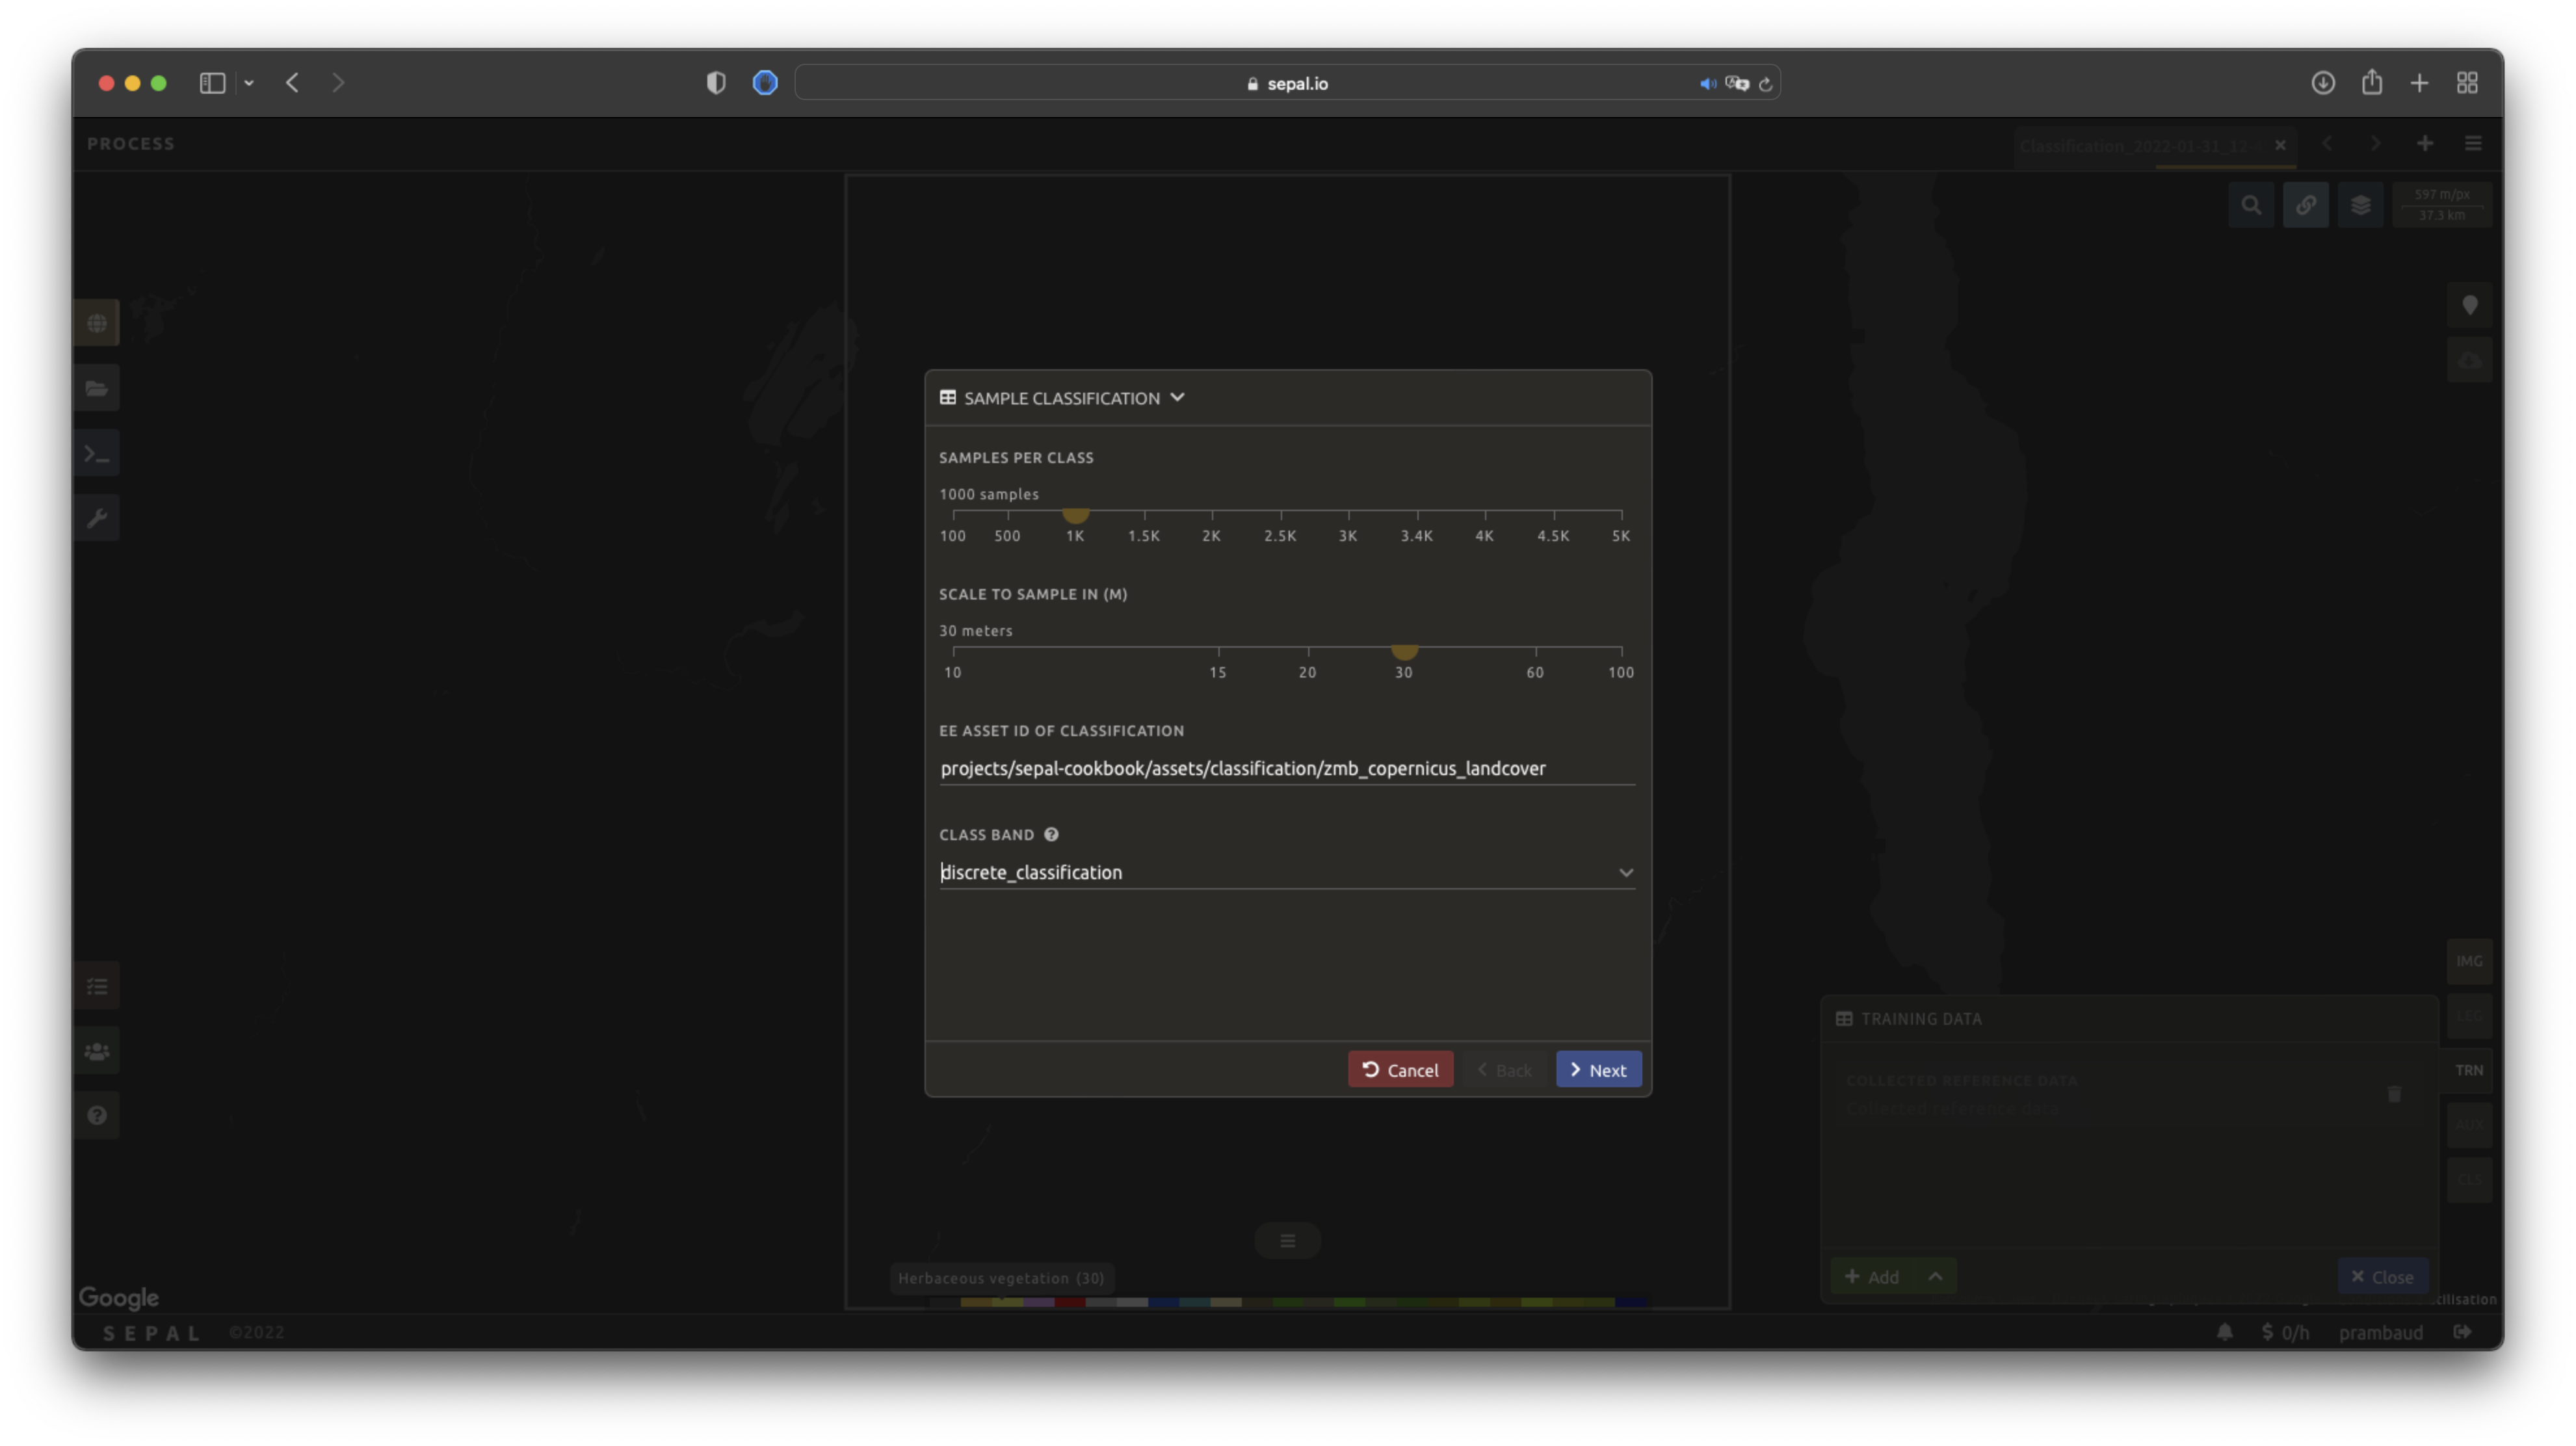The image size is (2576, 1446).
Task: Click the Safari downloads icon
Action: pyautogui.click(x=2322, y=83)
